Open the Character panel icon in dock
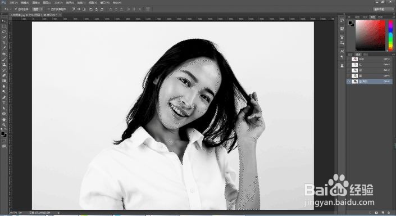Viewport: 396px width, 216px height. [342, 51]
